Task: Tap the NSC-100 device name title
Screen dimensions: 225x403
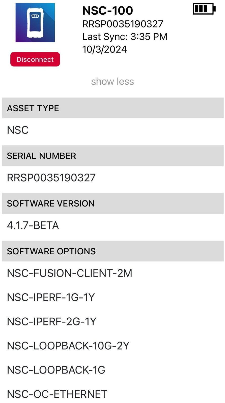Action: tap(108, 11)
